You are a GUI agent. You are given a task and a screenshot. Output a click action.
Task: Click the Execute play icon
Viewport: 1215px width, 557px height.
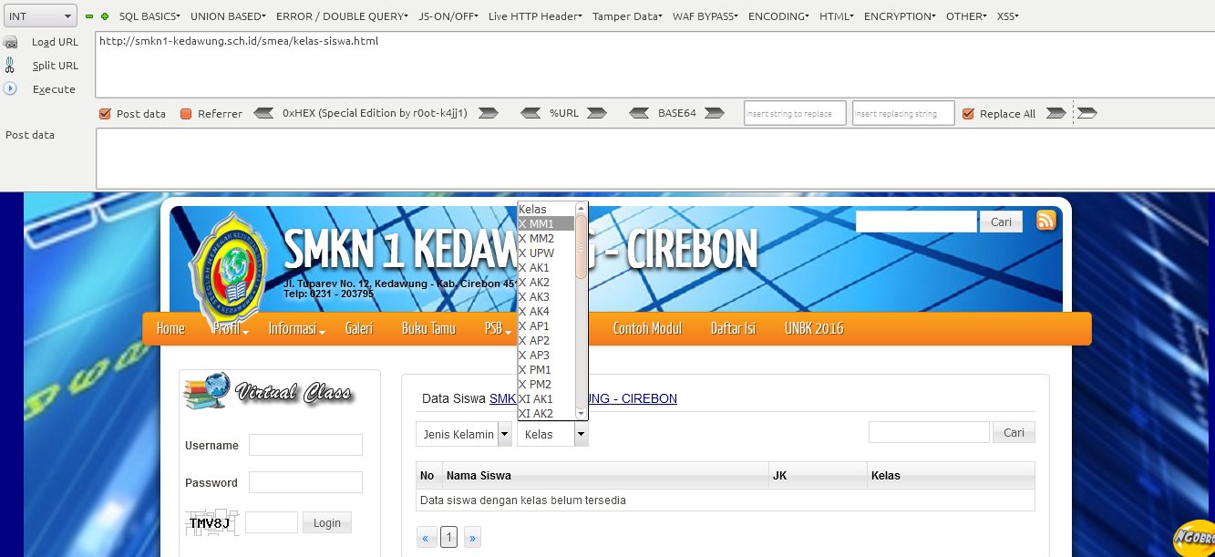(11, 88)
